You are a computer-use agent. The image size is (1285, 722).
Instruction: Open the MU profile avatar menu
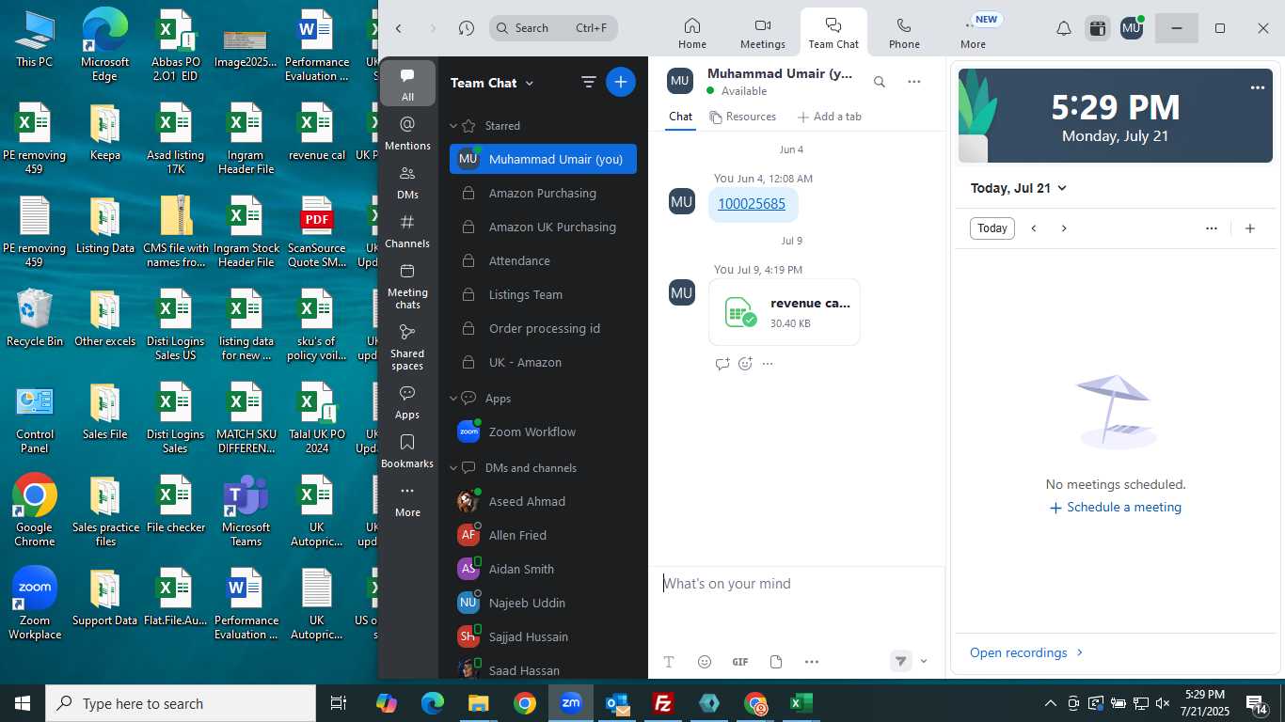pos(1132,28)
